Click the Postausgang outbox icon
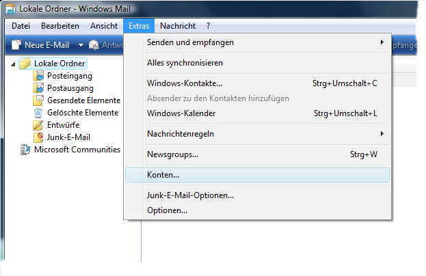426x276 pixels. pos(38,88)
